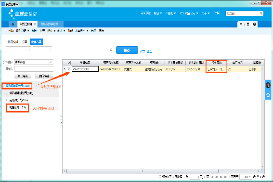Image resolution: width=273 pixels, height=182 pixels.
Task: Select the last organization in the tree
Action: pos(18,107)
